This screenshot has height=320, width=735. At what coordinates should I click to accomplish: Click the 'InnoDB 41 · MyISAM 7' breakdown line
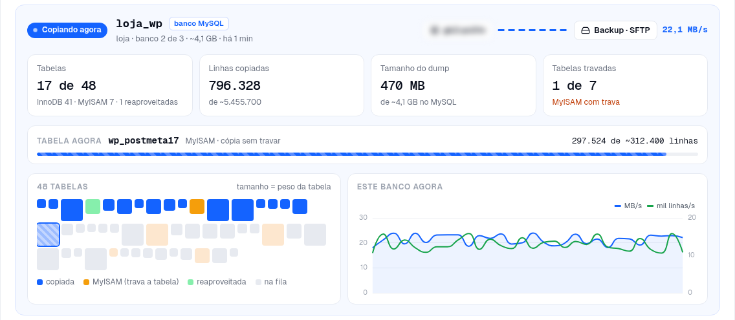(x=107, y=101)
